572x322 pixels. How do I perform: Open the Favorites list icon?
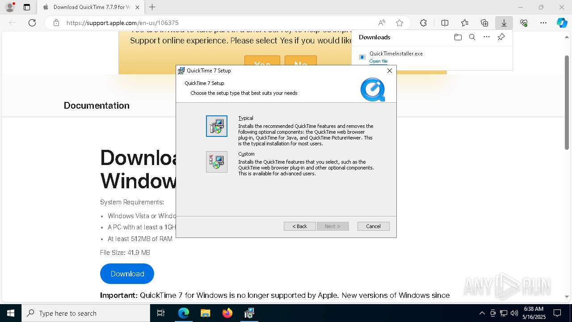click(x=465, y=23)
